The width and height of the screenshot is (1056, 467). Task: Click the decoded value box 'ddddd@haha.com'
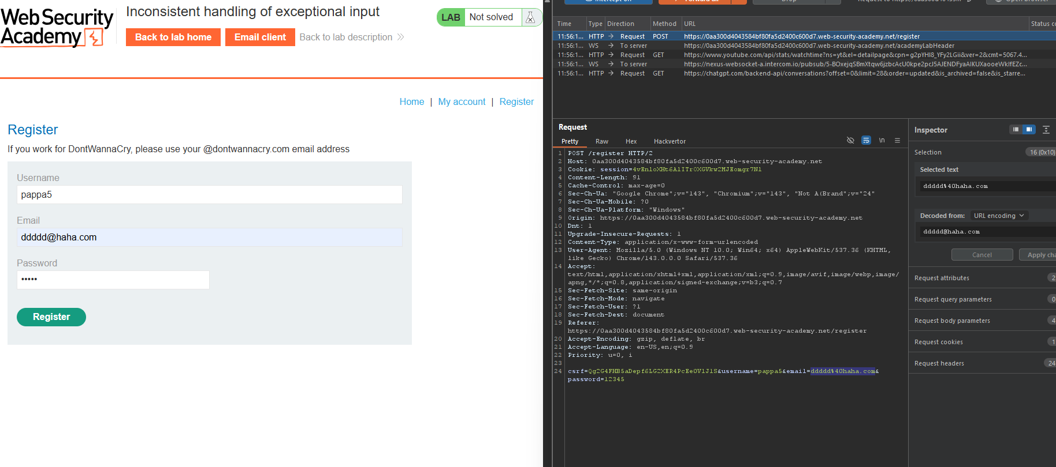(988, 232)
